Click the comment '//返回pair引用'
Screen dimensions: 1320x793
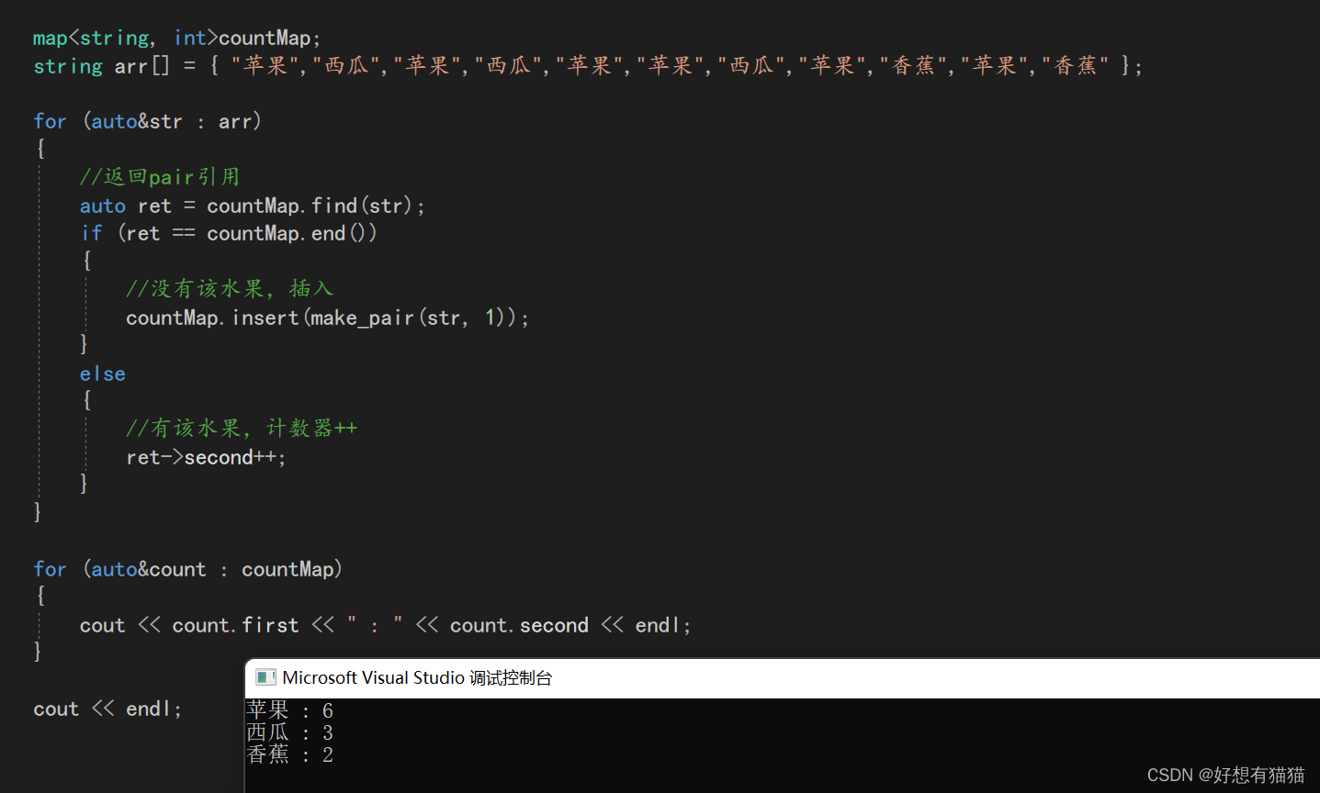160,176
